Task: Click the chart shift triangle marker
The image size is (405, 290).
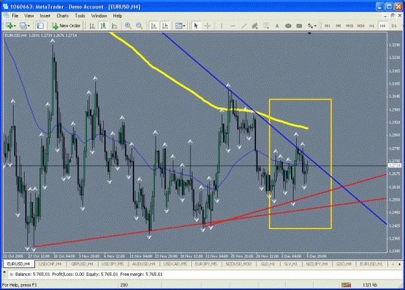Action: 309,33
